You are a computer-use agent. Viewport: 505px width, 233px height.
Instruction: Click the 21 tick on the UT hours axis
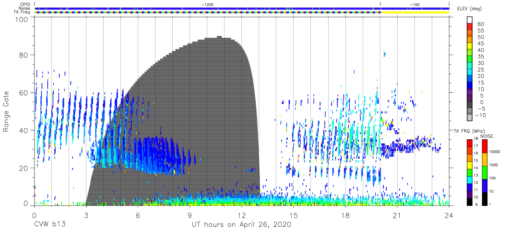397,215
